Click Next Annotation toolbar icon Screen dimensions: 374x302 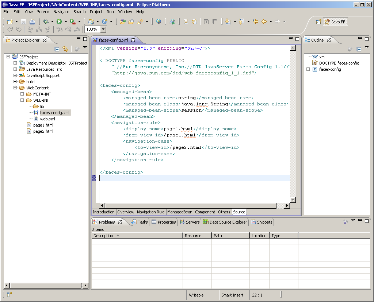[x=228, y=22]
